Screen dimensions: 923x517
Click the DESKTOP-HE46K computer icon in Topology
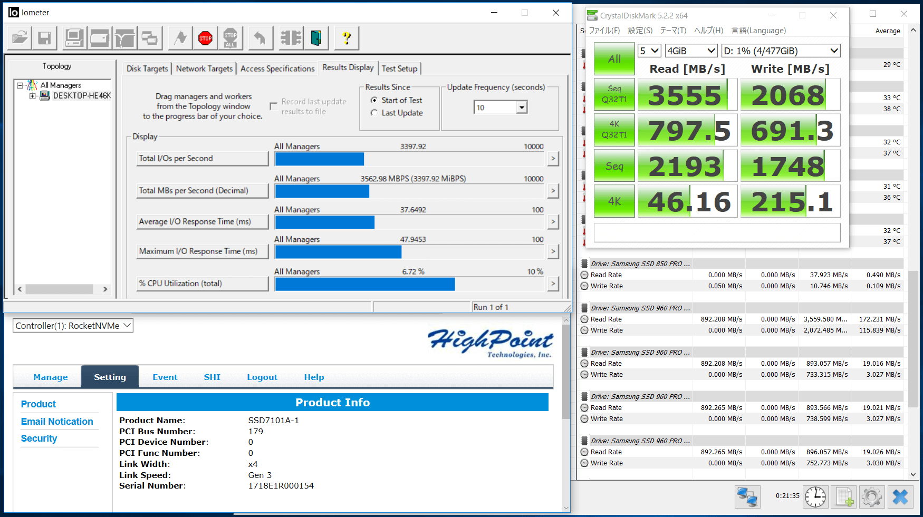pyautogui.click(x=45, y=95)
